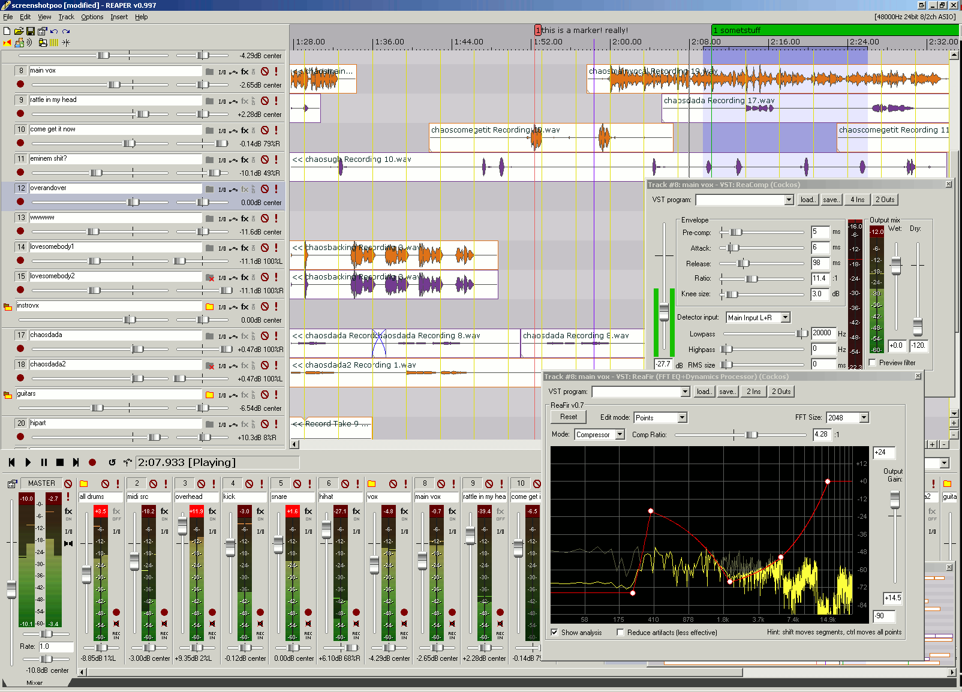Toggle the yellow grid lines toolbar icon
This screenshot has height=692, width=962.
[54, 43]
